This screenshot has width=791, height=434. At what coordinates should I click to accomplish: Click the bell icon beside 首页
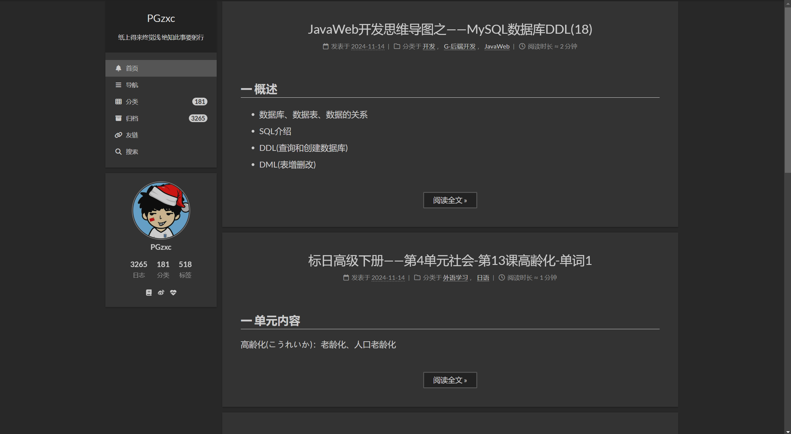click(x=118, y=68)
